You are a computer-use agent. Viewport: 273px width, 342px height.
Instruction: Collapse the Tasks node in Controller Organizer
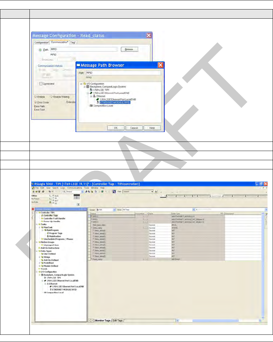coord(37,224)
